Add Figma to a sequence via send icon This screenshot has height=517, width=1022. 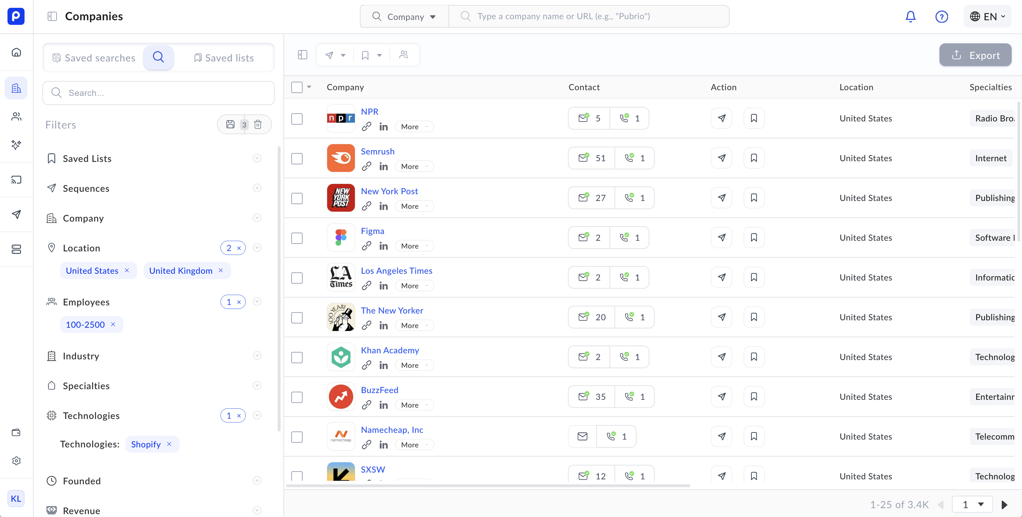click(722, 238)
